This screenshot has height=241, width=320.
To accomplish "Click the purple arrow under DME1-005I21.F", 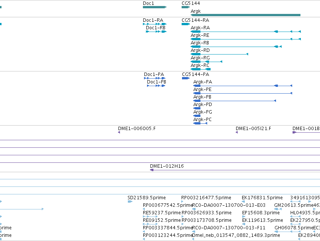I will coord(237,132).
